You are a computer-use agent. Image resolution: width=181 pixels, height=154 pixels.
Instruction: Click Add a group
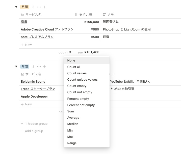click(x=32, y=131)
